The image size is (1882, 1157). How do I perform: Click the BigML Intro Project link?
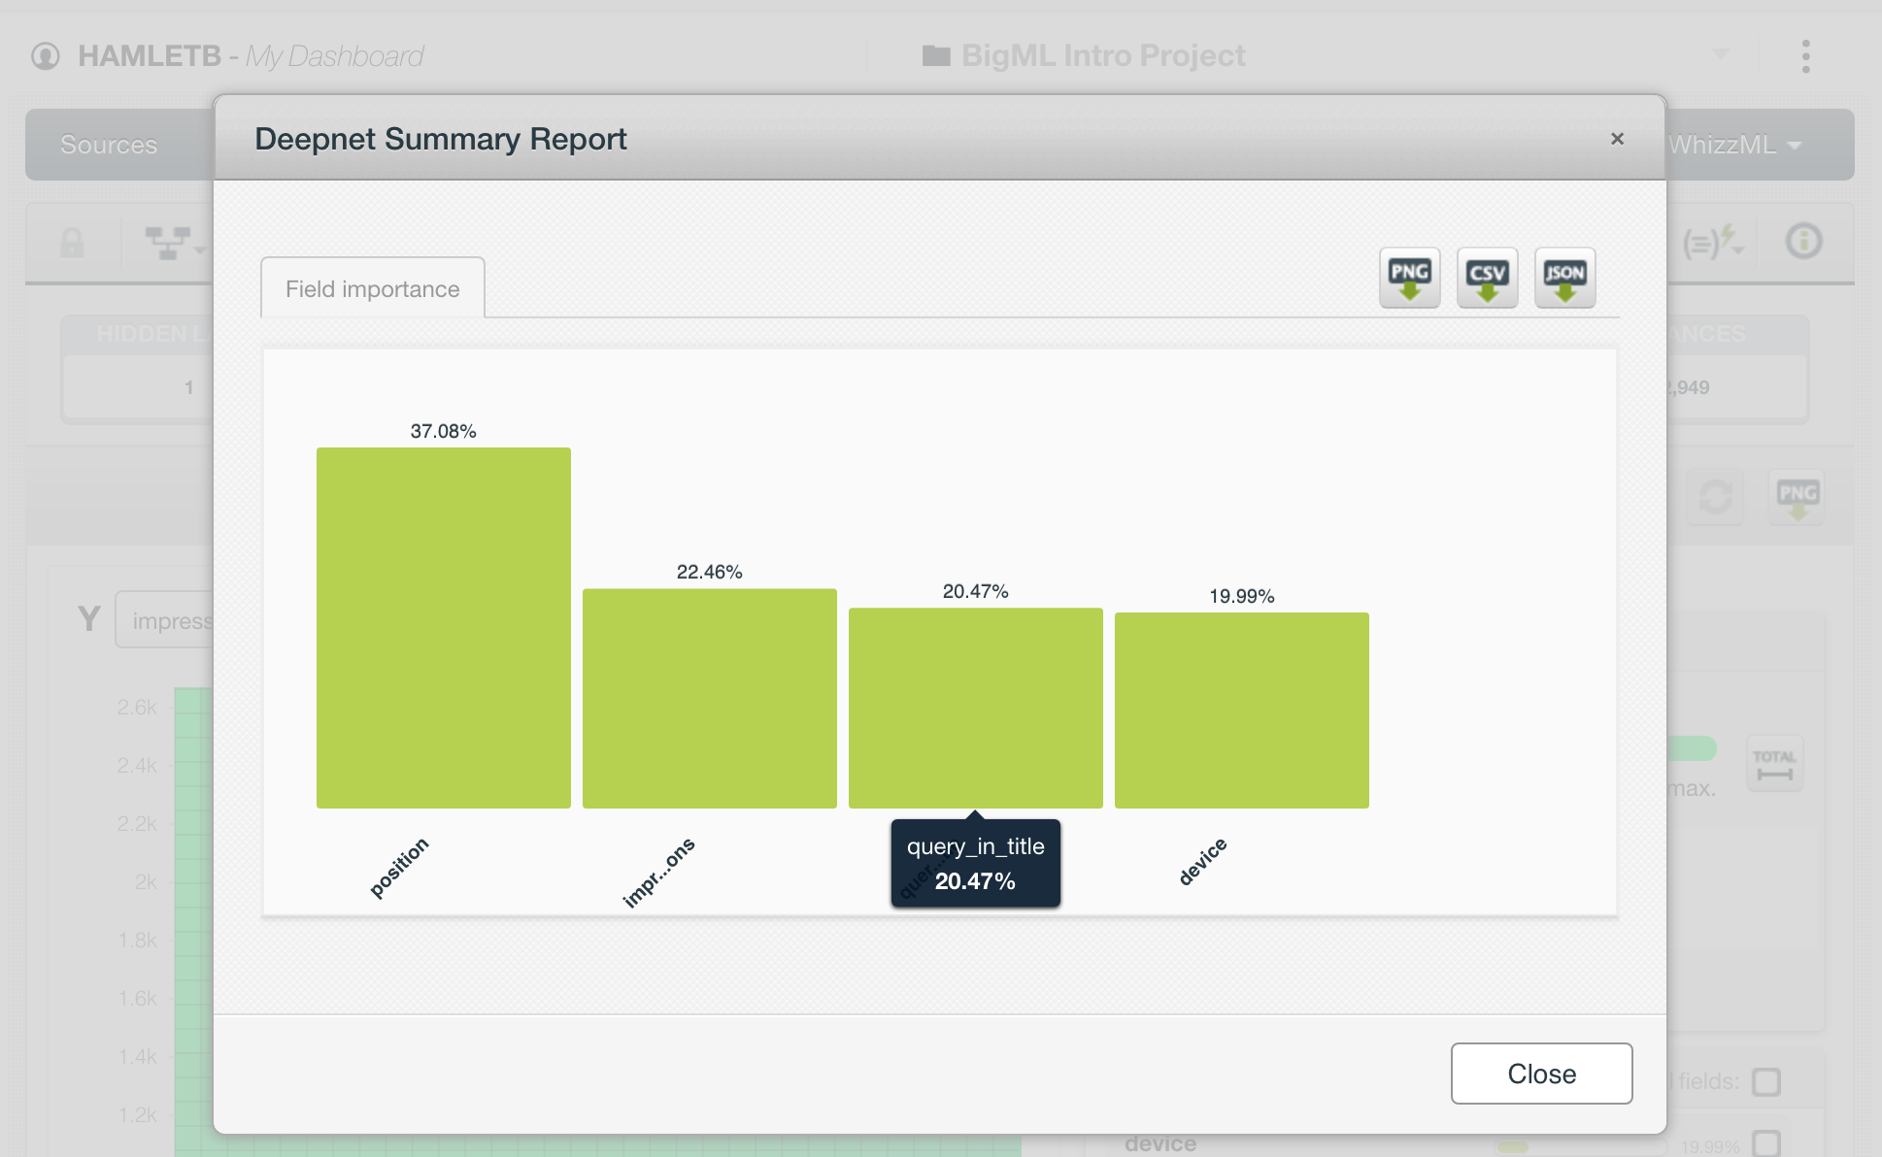1102,56
